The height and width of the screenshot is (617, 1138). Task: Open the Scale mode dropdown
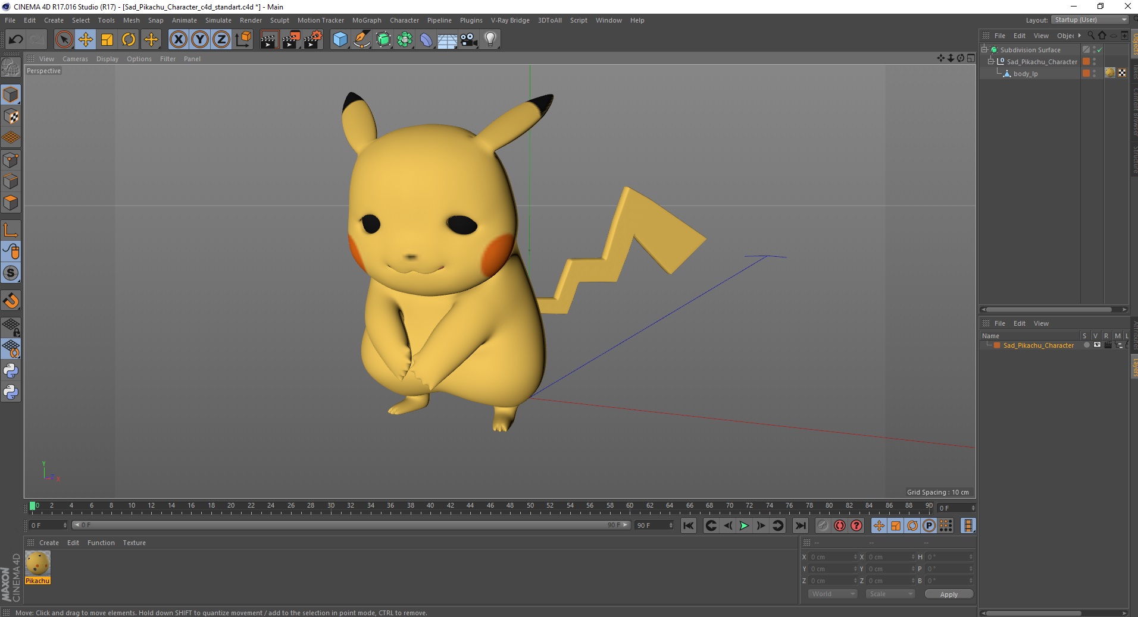(x=890, y=594)
